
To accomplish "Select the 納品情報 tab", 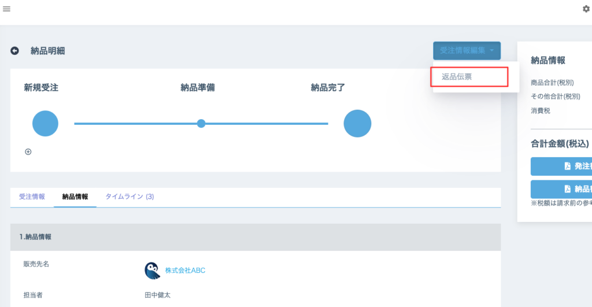I will (75, 197).
